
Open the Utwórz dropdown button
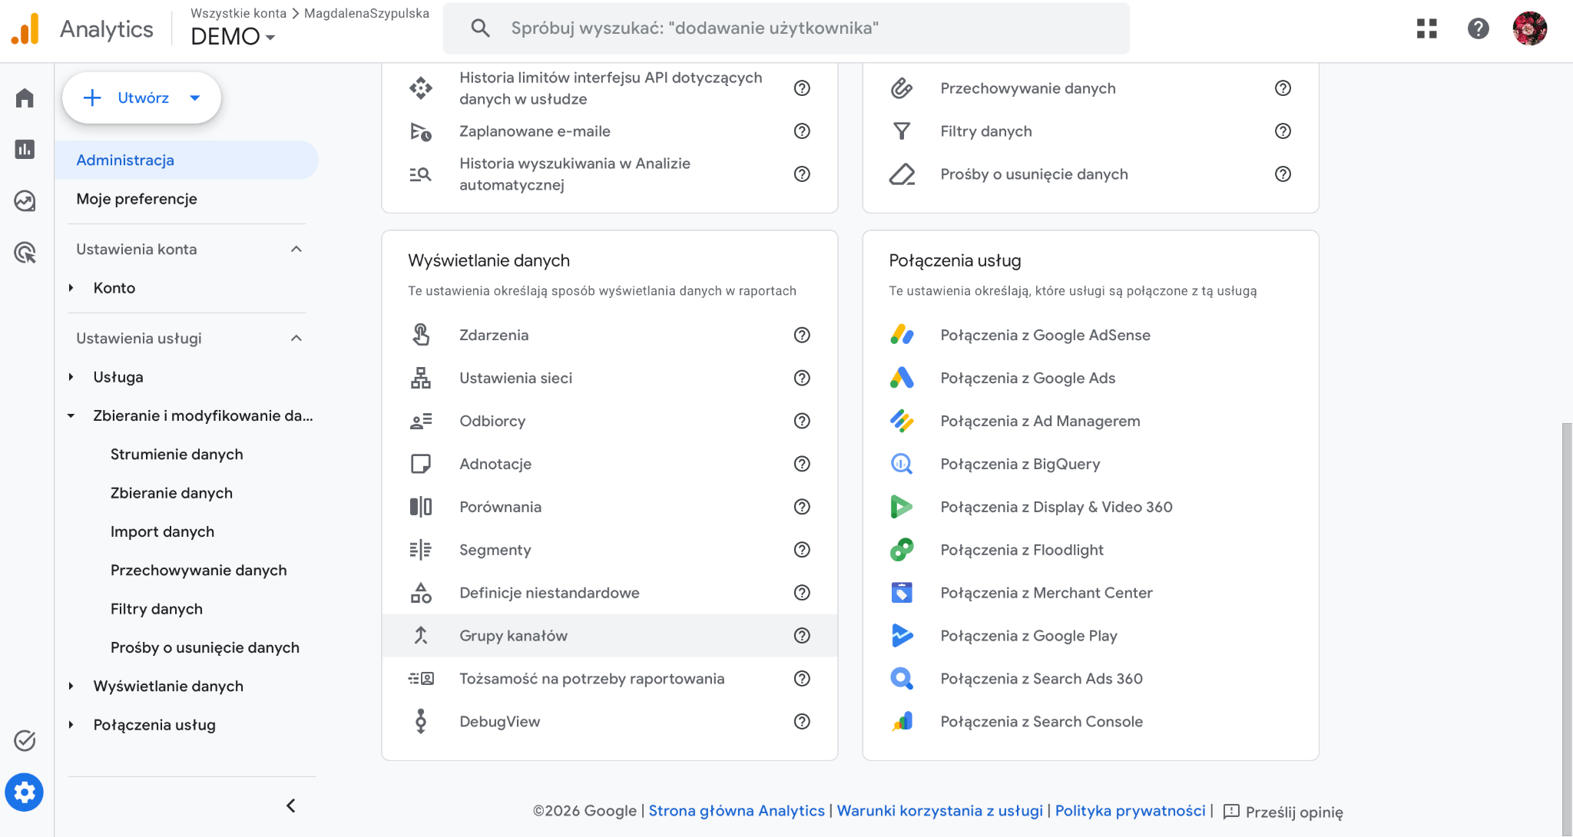142,98
